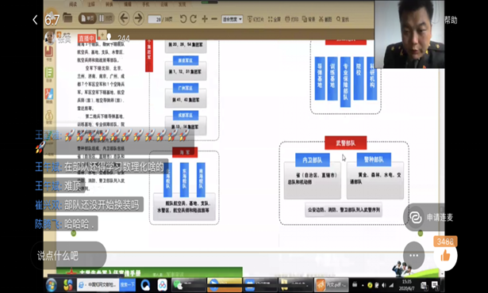The height and width of the screenshot is (293, 488).
Task: Expand the 适合宽度 zoom dropdown
Action: pyautogui.click(x=232, y=19)
